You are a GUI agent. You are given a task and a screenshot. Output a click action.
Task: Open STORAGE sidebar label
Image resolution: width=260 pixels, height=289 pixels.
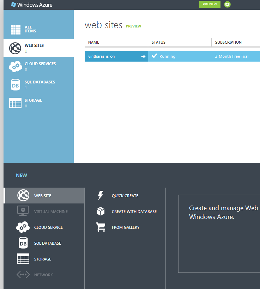click(34, 100)
